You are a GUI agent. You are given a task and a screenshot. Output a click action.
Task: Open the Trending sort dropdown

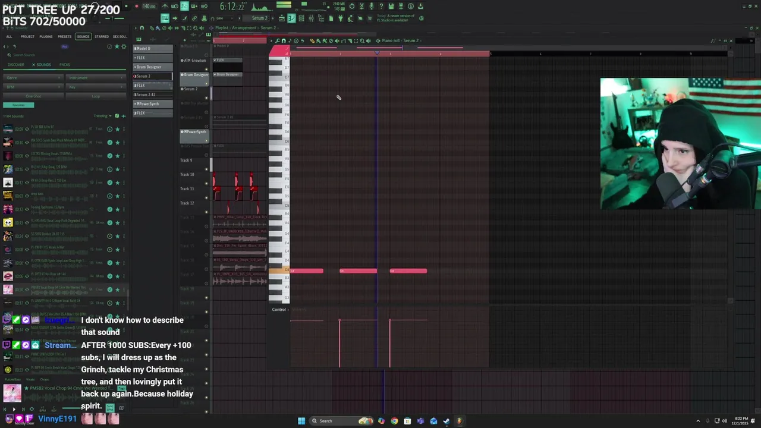point(102,116)
